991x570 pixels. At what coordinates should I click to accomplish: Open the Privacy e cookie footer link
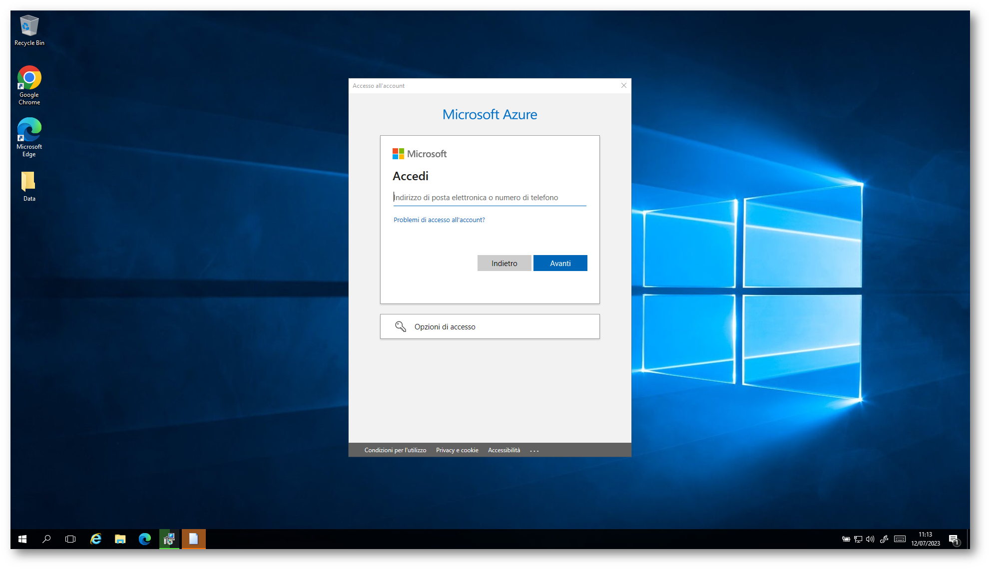tap(457, 450)
